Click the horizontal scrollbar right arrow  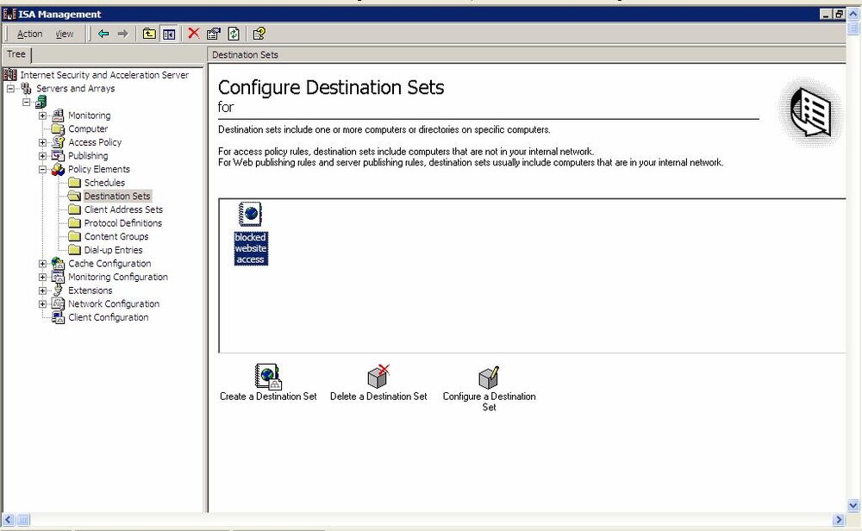pyautogui.click(x=839, y=520)
